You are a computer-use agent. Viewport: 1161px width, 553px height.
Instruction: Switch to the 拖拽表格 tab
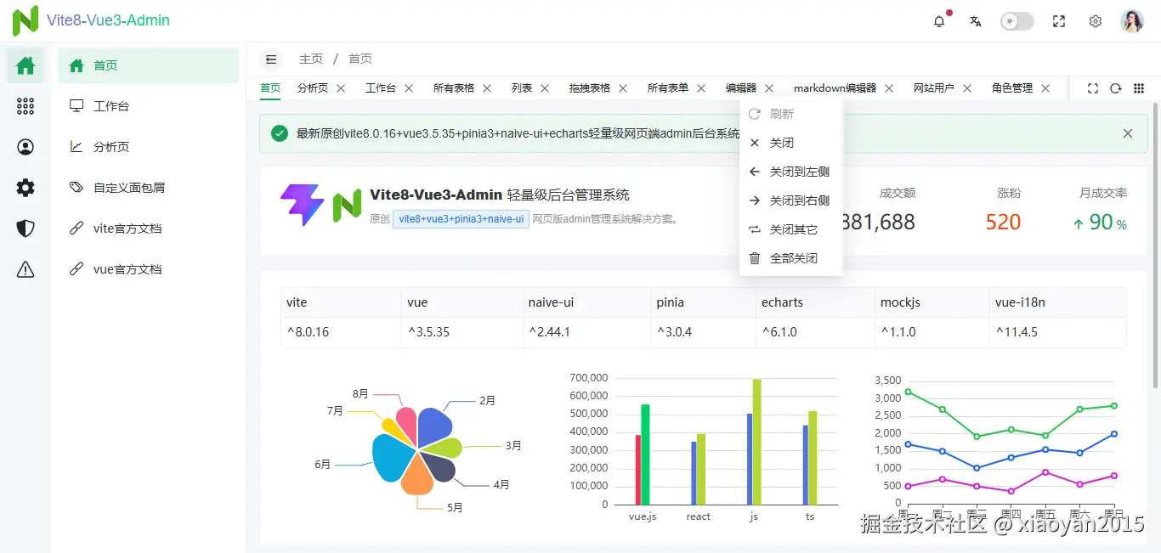point(590,87)
